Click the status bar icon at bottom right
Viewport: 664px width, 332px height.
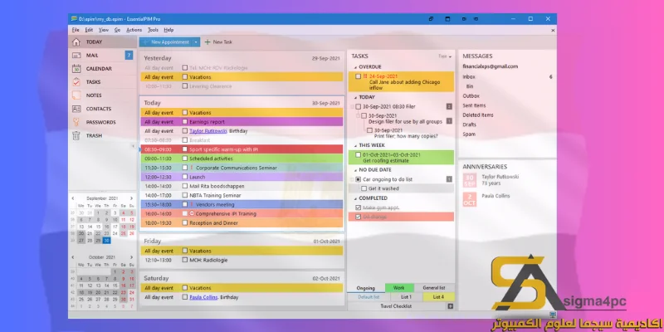point(552,315)
